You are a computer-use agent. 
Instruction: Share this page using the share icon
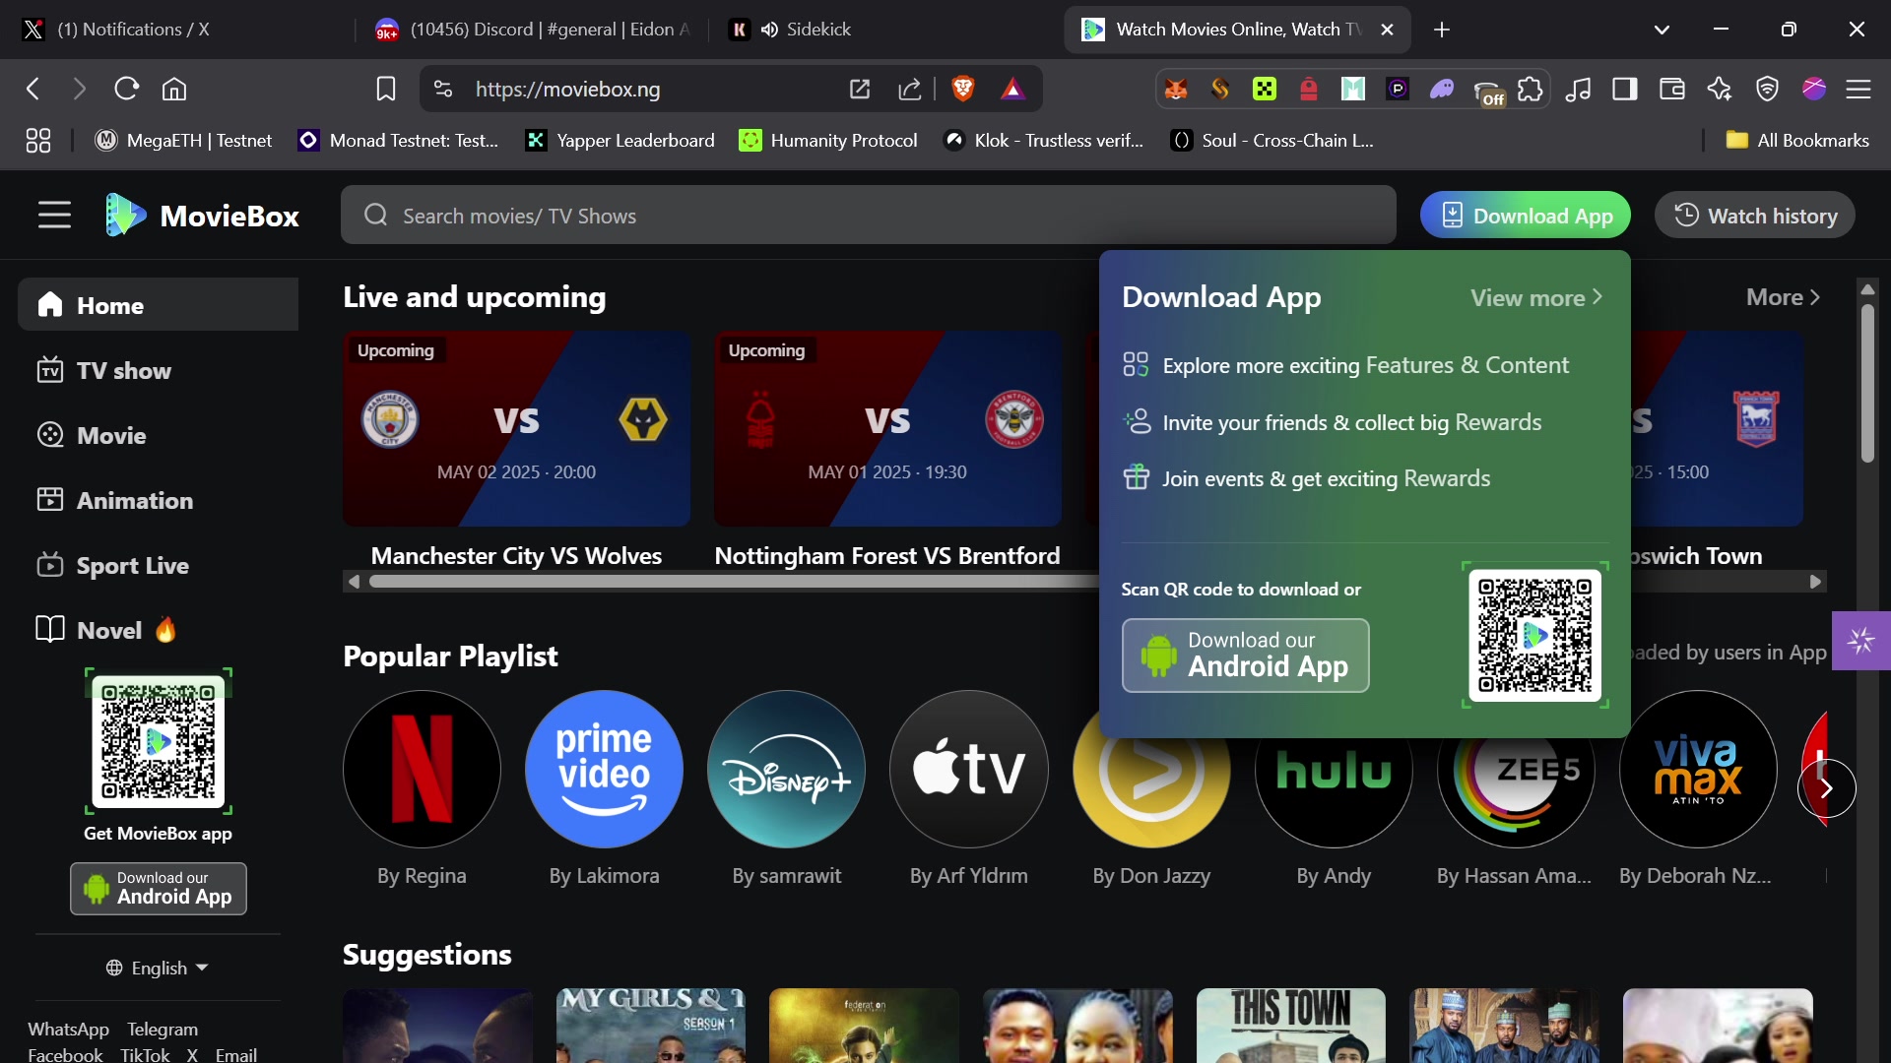point(910,90)
